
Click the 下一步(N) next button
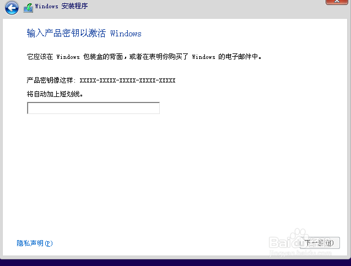click(320, 243)
